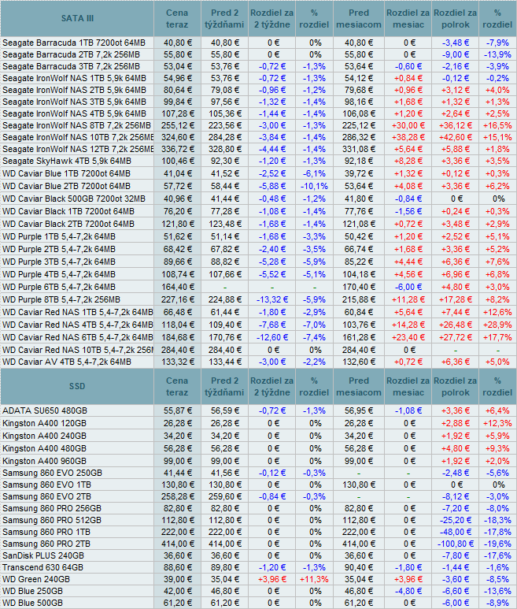
Task: Select WD Caviar Red NAS 10TB row name
Action: (x=78, y=350)
